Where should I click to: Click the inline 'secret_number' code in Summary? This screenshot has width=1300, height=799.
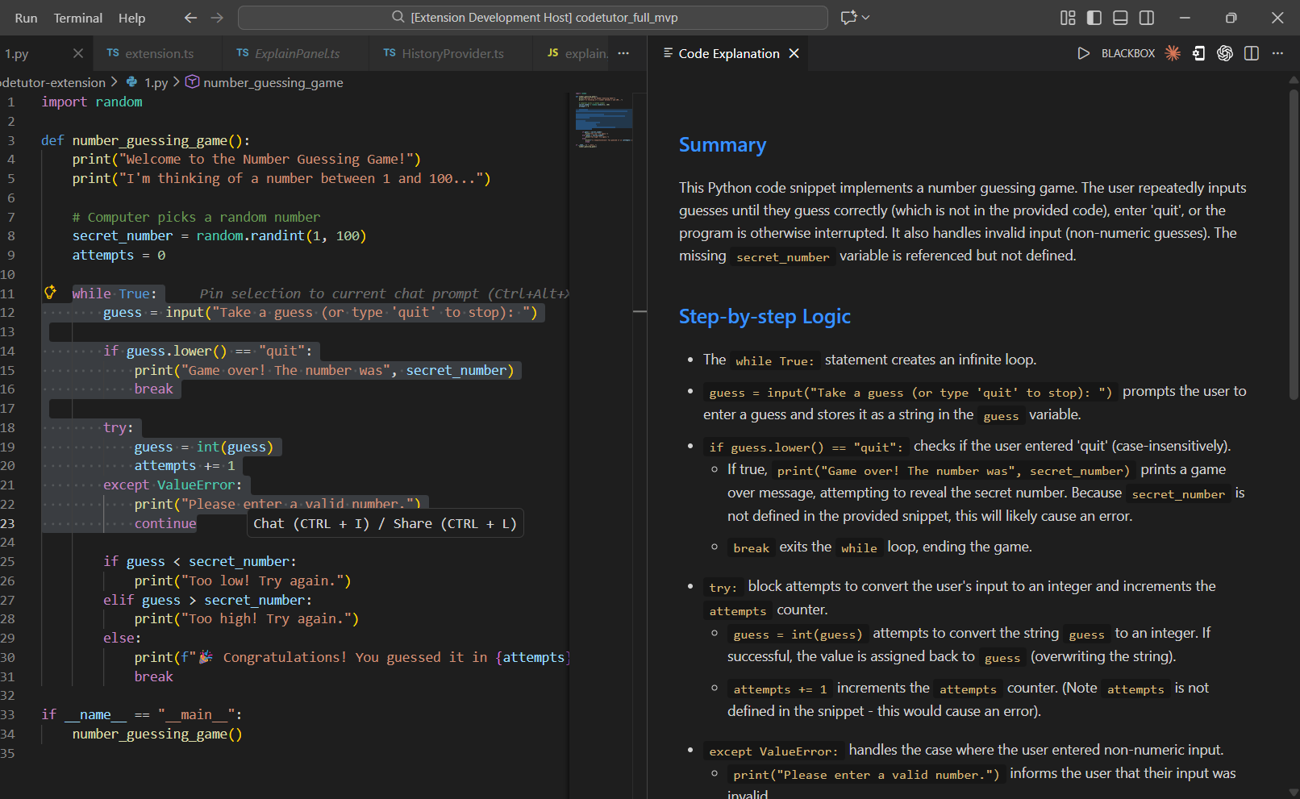782,256
